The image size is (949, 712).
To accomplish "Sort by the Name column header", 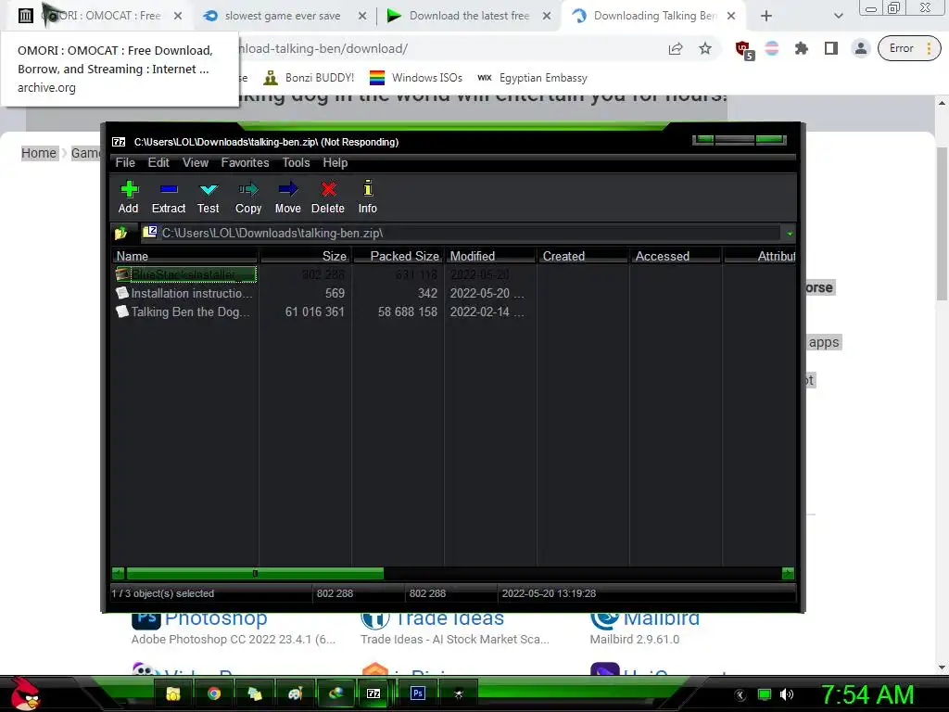I will click(x=185, y=256).
